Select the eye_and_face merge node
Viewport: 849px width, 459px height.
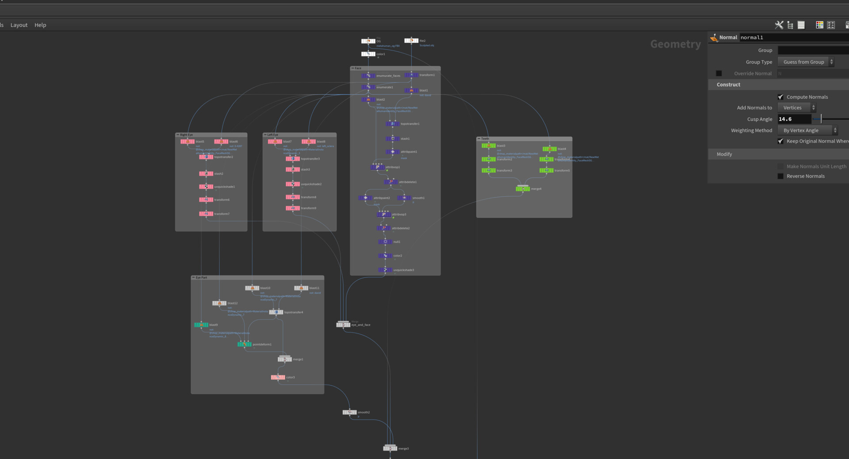point(343,325)
